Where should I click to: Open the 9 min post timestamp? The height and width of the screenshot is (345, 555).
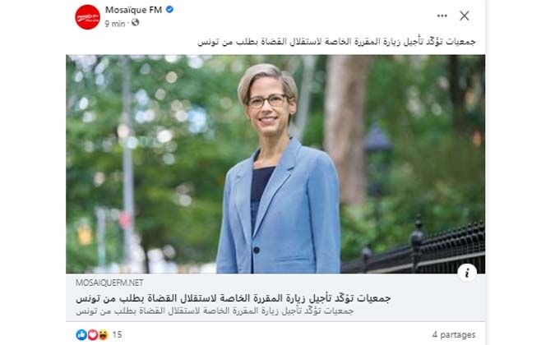coord(114,24)
